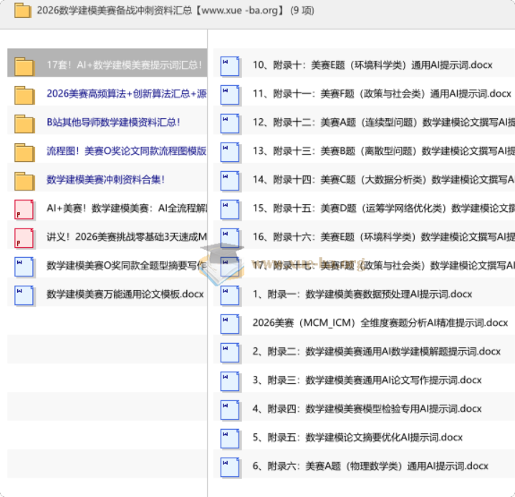Screen dimensions: 515x497
Task: Click PDF icon for AI+美赛 file
Action: [24, 208]
